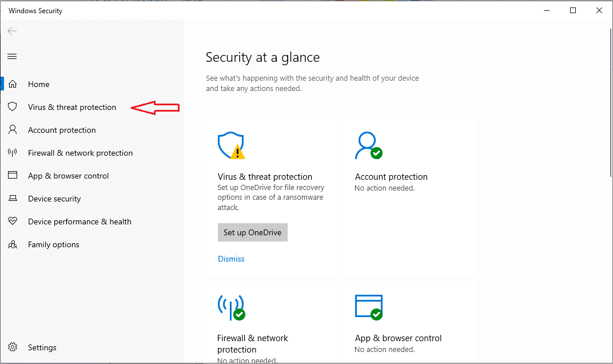Open Firewall & network protection card title

pyautogui.click(x=253, y=343)
